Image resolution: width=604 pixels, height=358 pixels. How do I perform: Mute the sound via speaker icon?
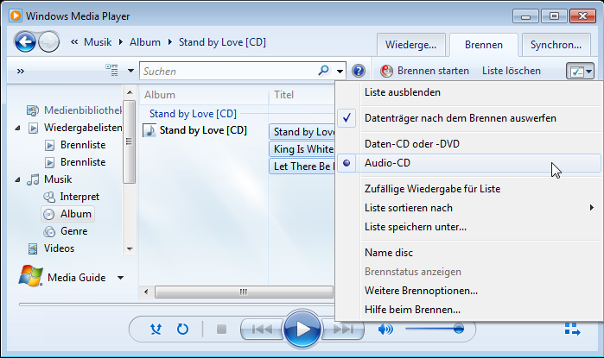(x=385, y=330)
